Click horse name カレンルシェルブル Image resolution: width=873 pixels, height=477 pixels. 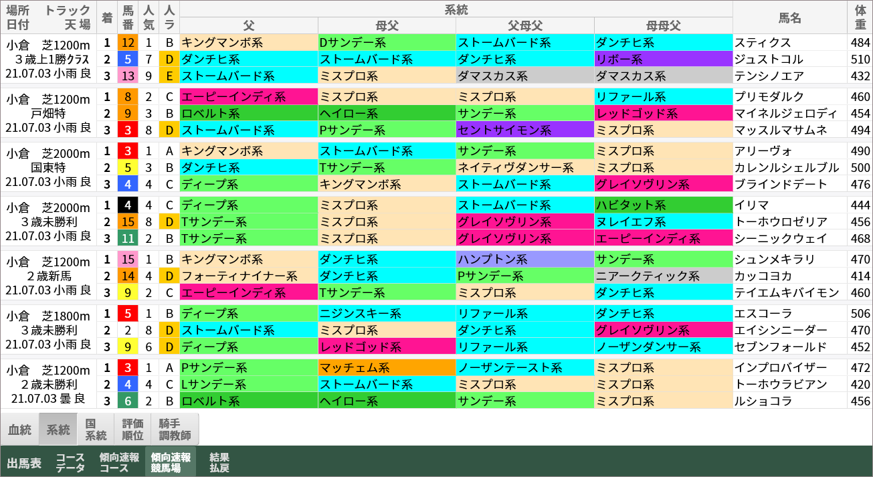(x=786, y=167)
